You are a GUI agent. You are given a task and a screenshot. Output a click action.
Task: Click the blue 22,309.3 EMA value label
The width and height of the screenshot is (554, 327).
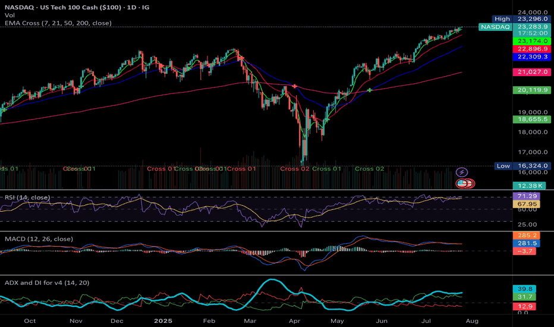pyautogui.click(x=532, y=56)
